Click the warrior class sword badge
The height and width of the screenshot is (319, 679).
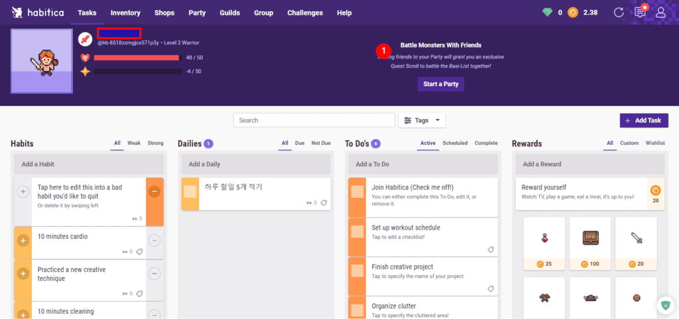coord(86,39)
